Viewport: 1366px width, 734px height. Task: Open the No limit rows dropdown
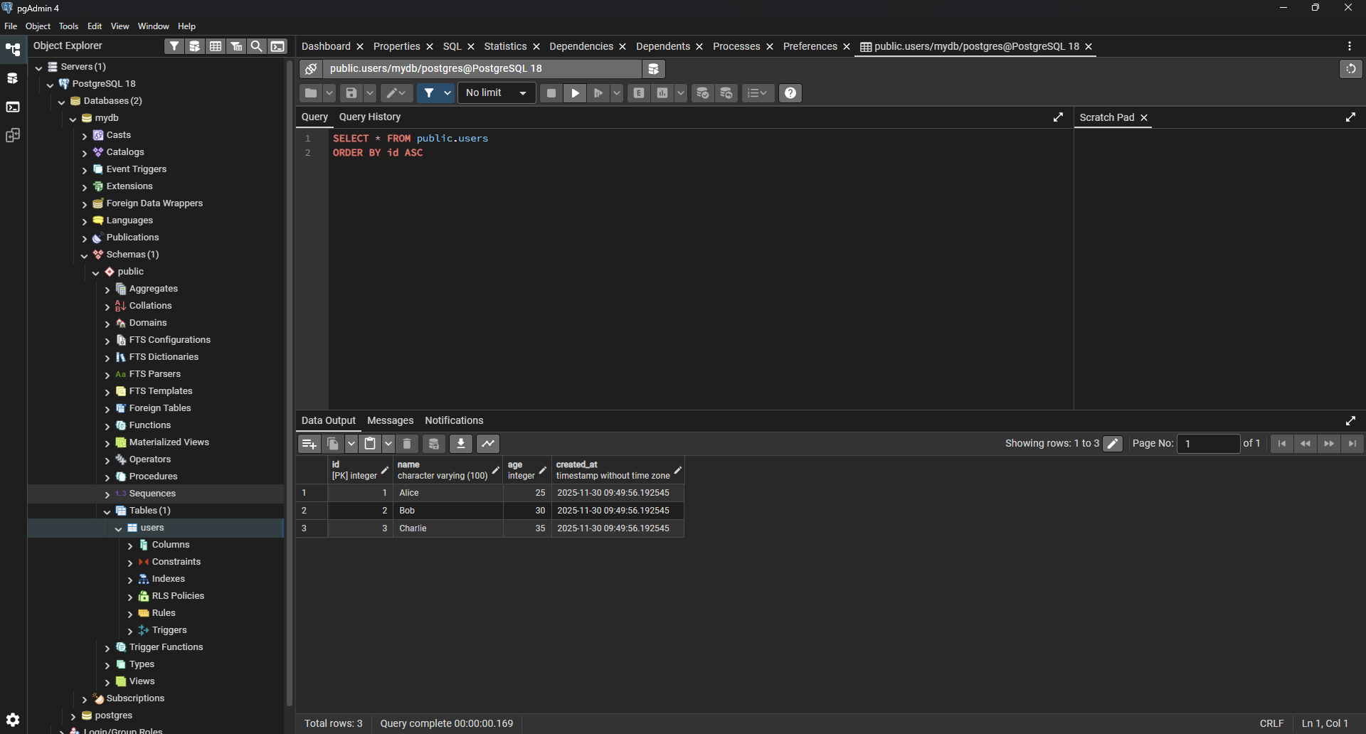point(497,93)
